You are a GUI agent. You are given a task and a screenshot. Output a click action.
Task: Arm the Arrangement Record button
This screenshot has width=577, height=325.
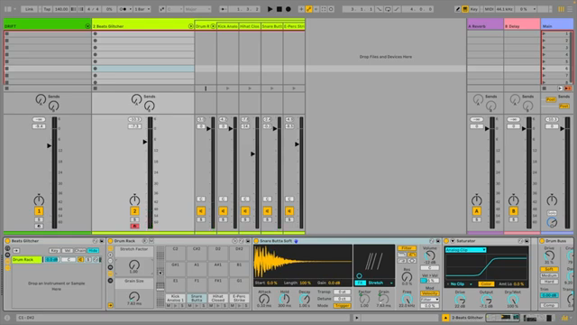point(288,9)
